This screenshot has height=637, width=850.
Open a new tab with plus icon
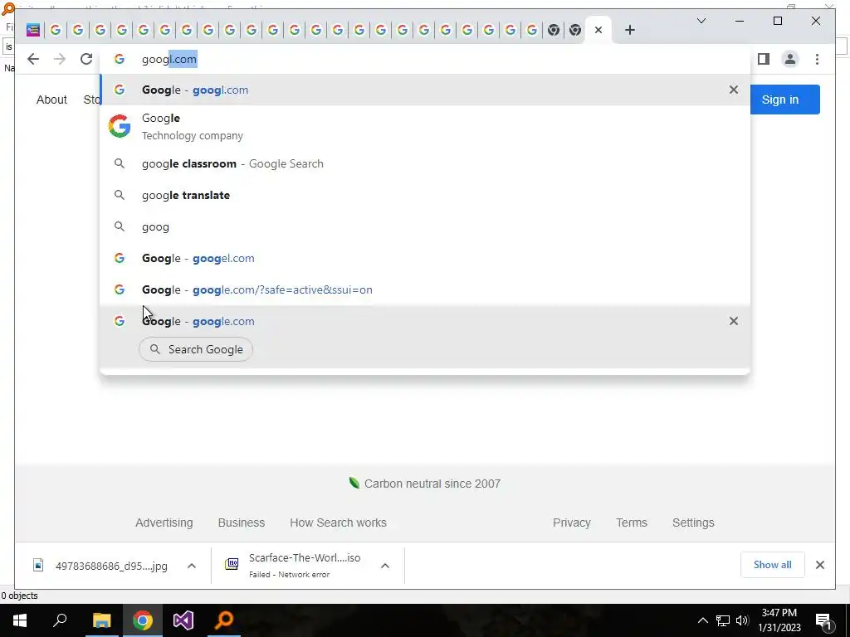coord(629,30)
